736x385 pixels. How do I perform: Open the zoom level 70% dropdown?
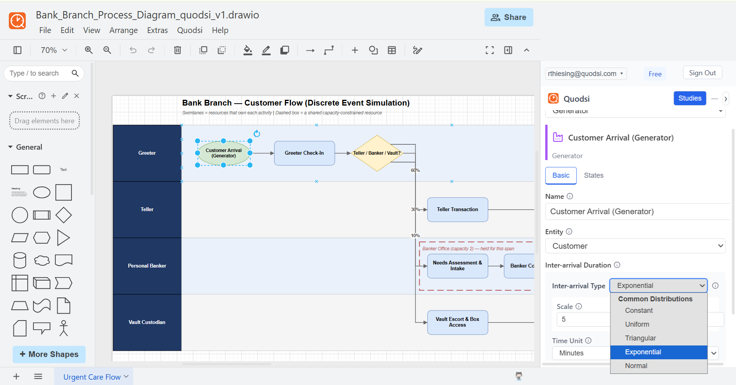coord(54,50)
